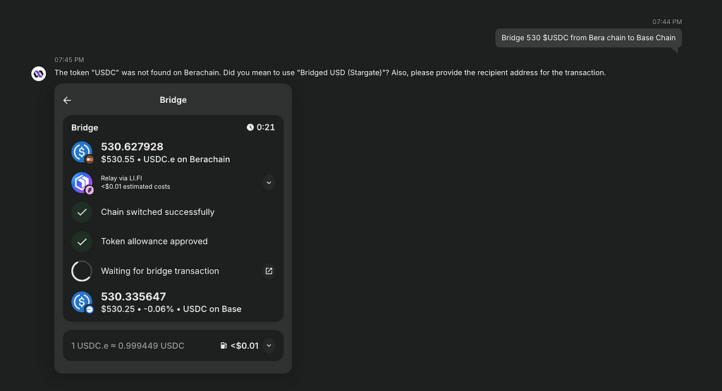722x391 pixels.
Task: Click the assistant reply about Bridged USD (Stargate)
Action: pos(330,73)
